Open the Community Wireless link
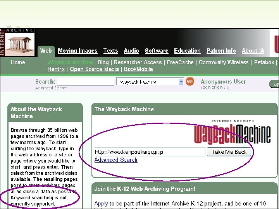 point(224,62)
